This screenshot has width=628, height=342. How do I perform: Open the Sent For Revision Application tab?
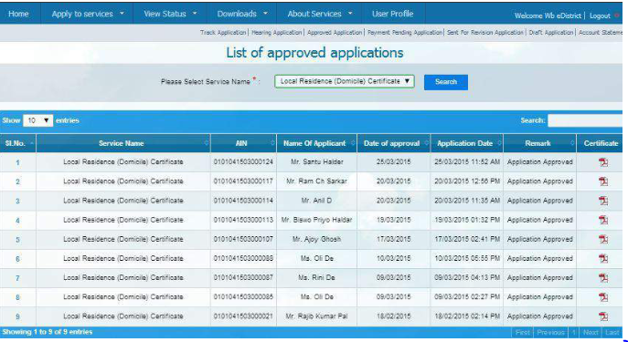[x=485, y=33]
